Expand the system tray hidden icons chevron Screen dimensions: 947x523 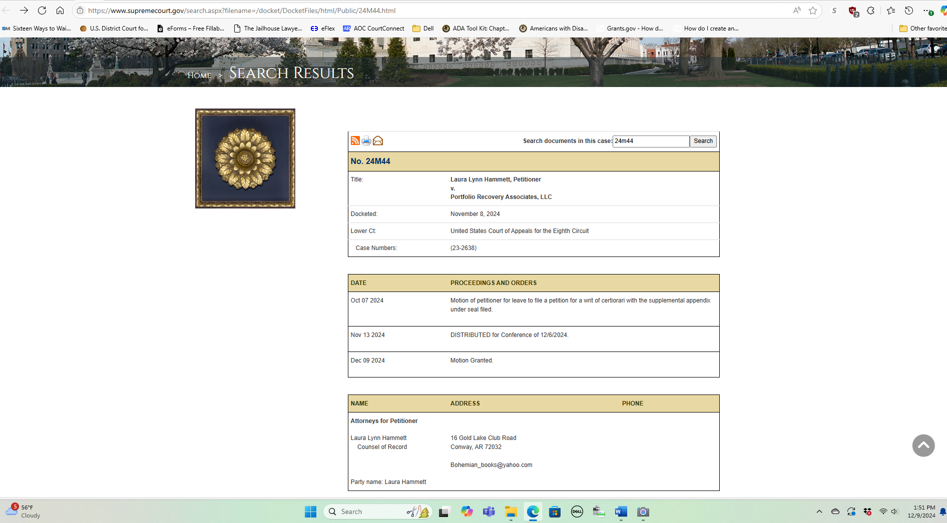coord(819,511)
